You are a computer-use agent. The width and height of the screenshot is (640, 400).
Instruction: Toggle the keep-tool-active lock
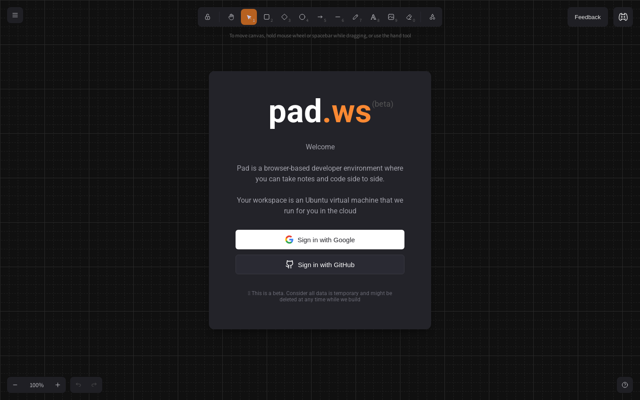[x=208, y=17]
